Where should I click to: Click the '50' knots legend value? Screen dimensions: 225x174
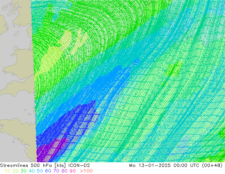(40, 171)
